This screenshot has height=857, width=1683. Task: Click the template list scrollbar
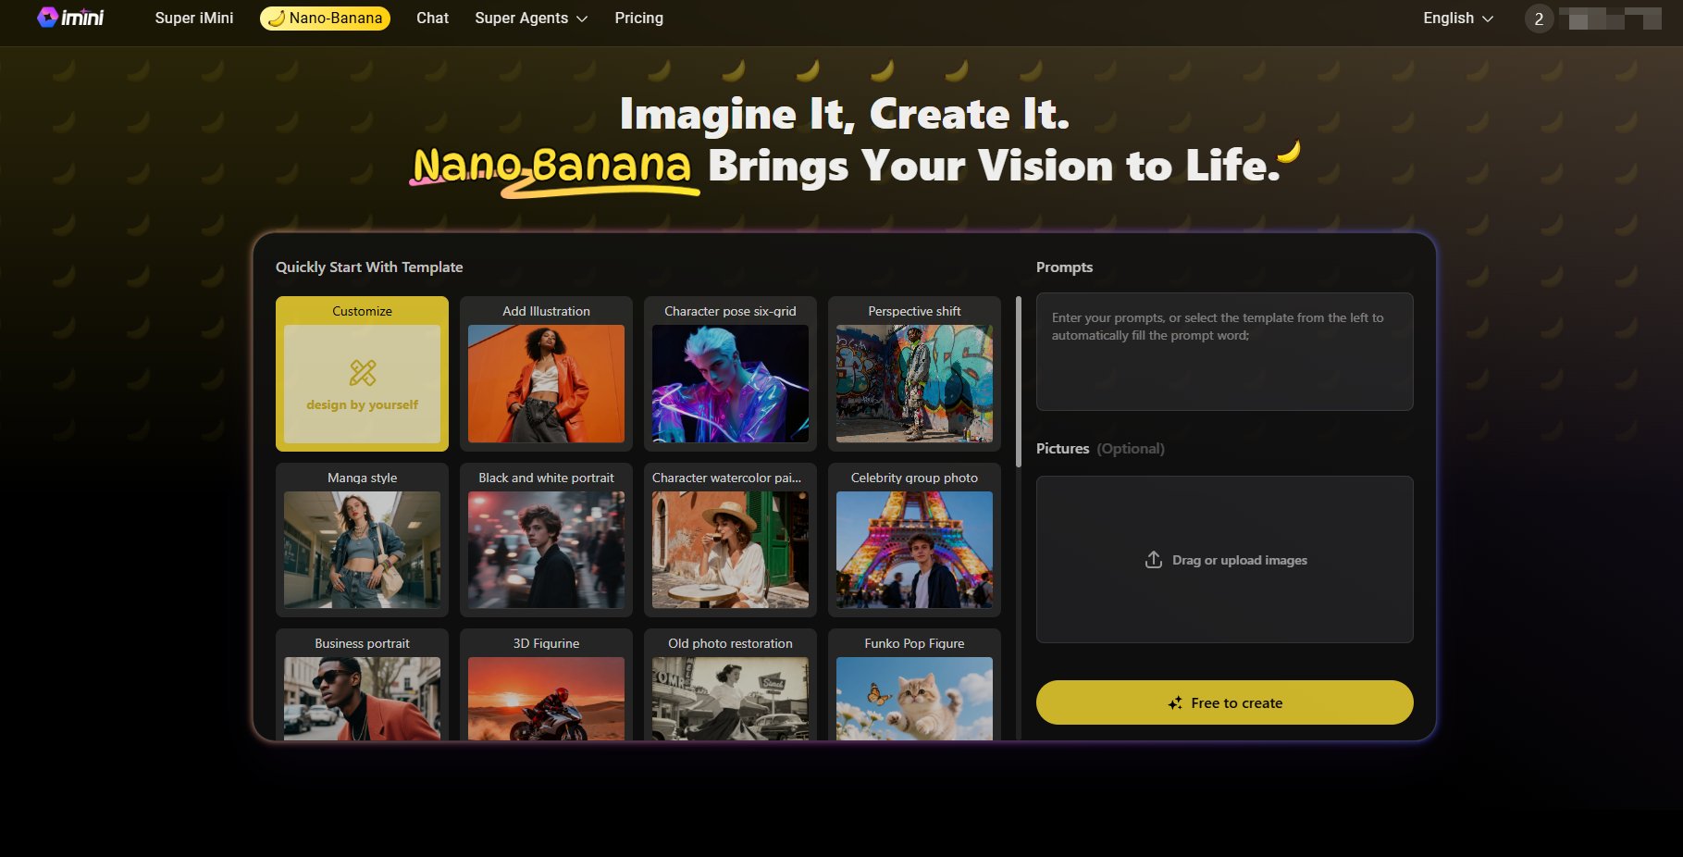[x=1019, y=381]
